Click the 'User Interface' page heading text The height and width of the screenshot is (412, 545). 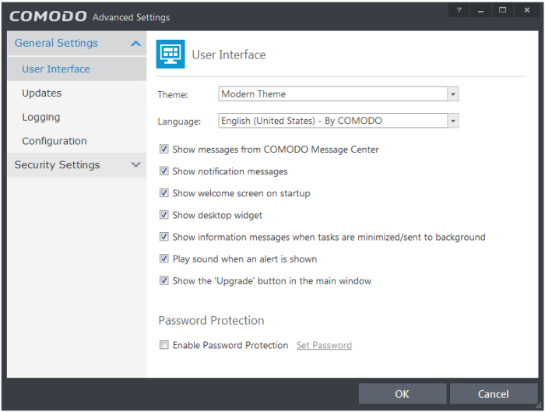click(x=229, y=55)
